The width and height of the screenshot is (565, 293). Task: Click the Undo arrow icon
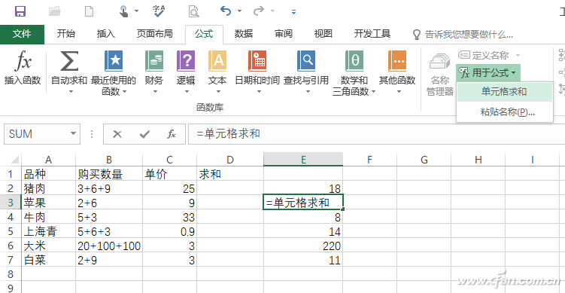tap(226, 11)
